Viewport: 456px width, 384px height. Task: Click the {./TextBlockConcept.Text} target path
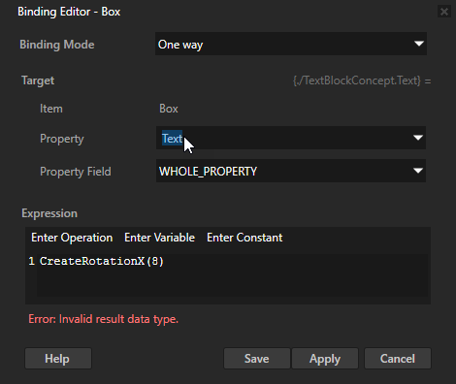[362, 80]
